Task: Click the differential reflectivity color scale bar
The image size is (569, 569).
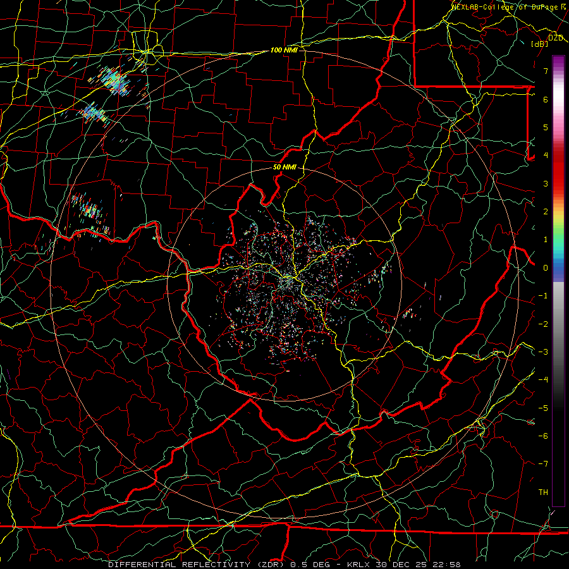Action: pos(558,281)
